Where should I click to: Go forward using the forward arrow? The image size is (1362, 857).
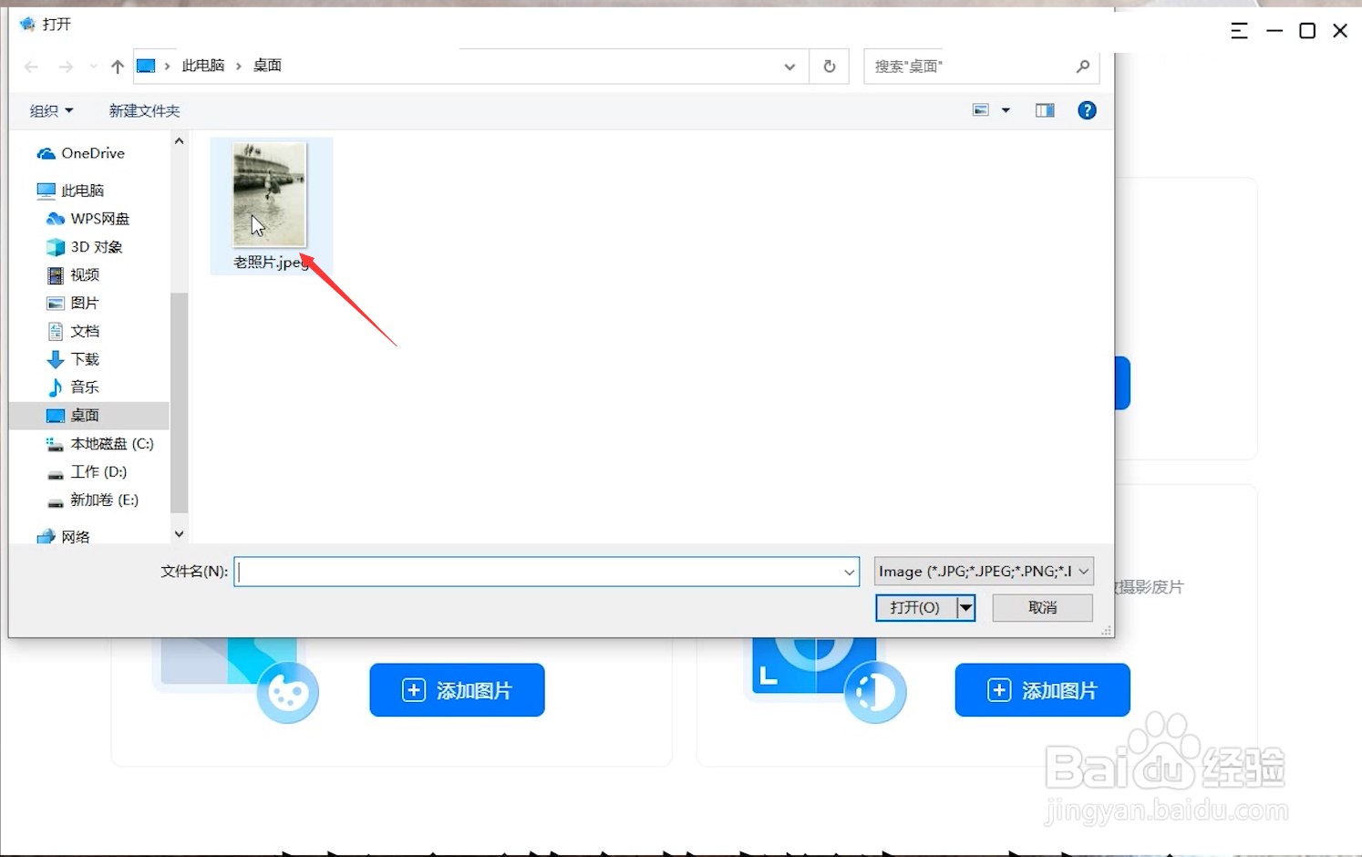pos(66,67)
